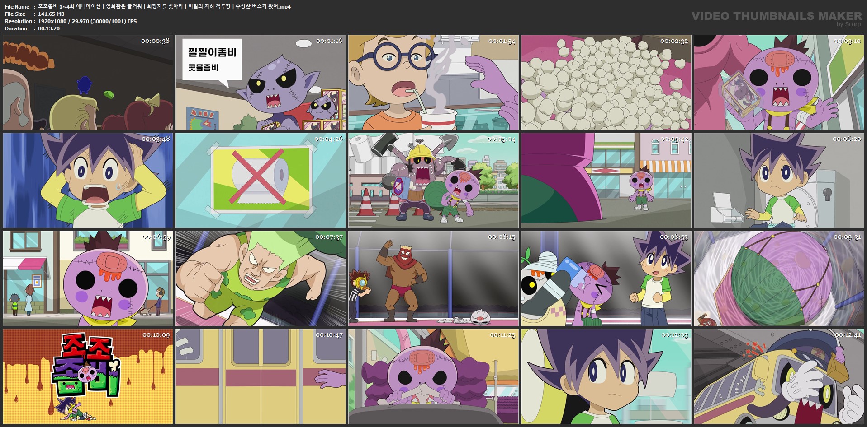This screenshot has width=867, height=427.
Task: Click the green fighter frame 00:07:37
Action: pyautogui.click(x=261, y=278)
